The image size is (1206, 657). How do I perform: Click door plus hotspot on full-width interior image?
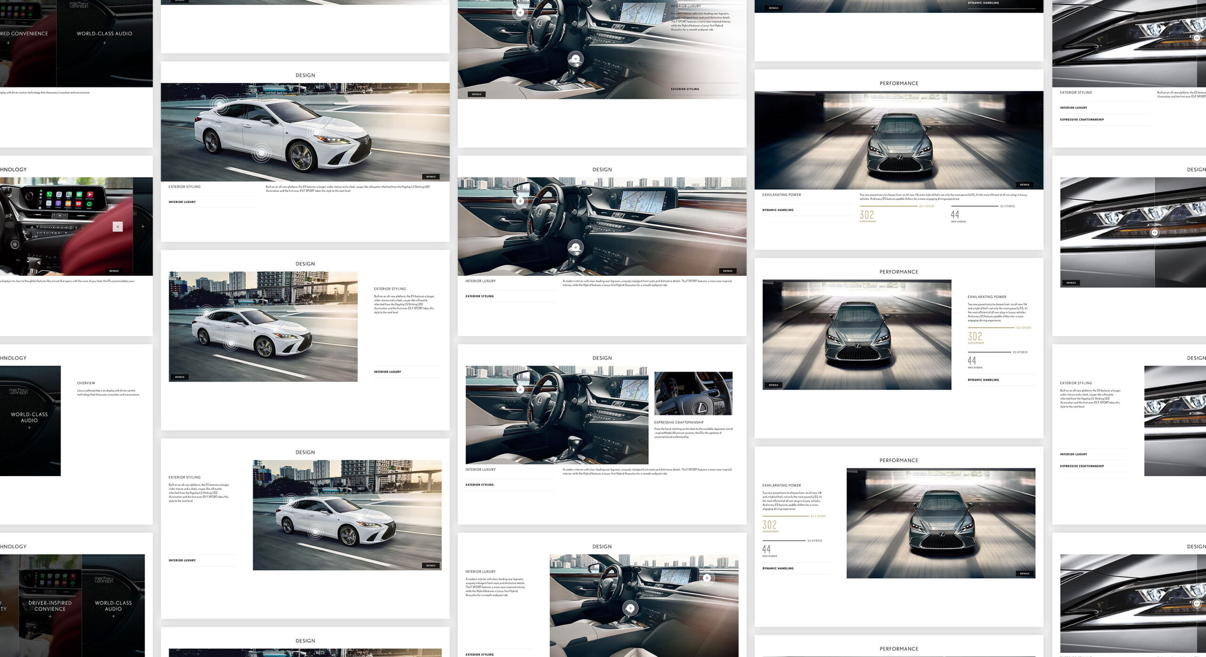(520, 201)
